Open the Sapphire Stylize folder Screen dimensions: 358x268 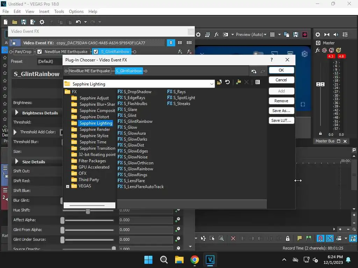click(x=90, y=136)
